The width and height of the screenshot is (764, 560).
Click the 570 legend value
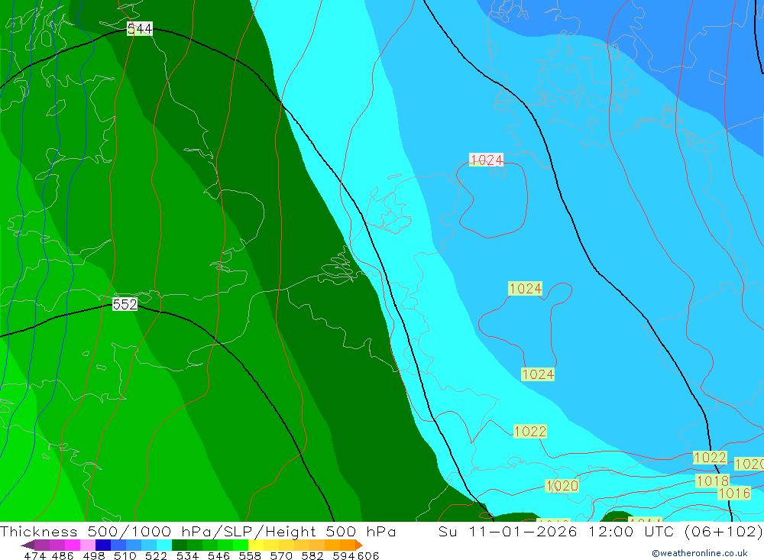[x=280, y=555]
